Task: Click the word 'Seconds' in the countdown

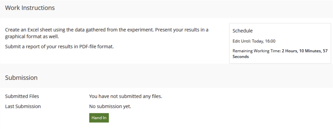Action: coord(241,56)
